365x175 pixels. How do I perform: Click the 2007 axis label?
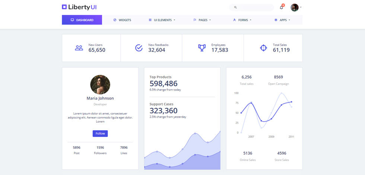pos(251,137)
